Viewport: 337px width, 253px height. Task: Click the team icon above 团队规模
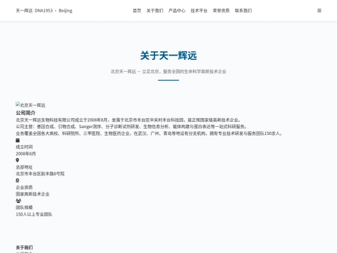[19, 201]
